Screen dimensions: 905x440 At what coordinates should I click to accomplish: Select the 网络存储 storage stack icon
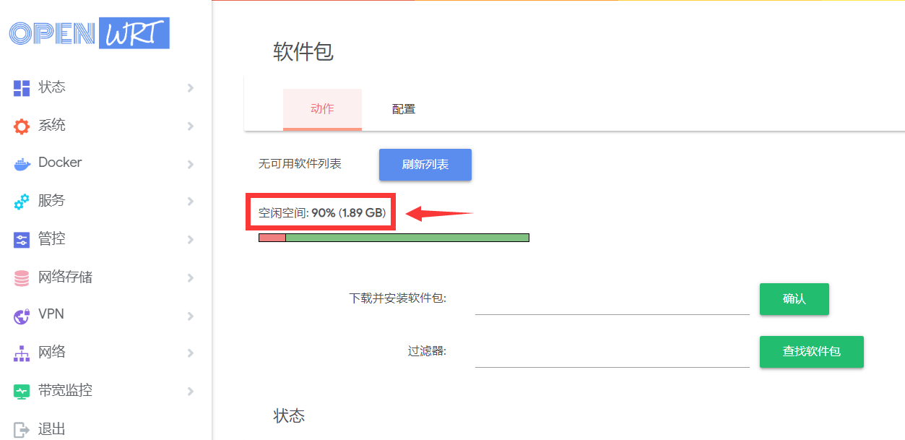[x=23, y=277]
